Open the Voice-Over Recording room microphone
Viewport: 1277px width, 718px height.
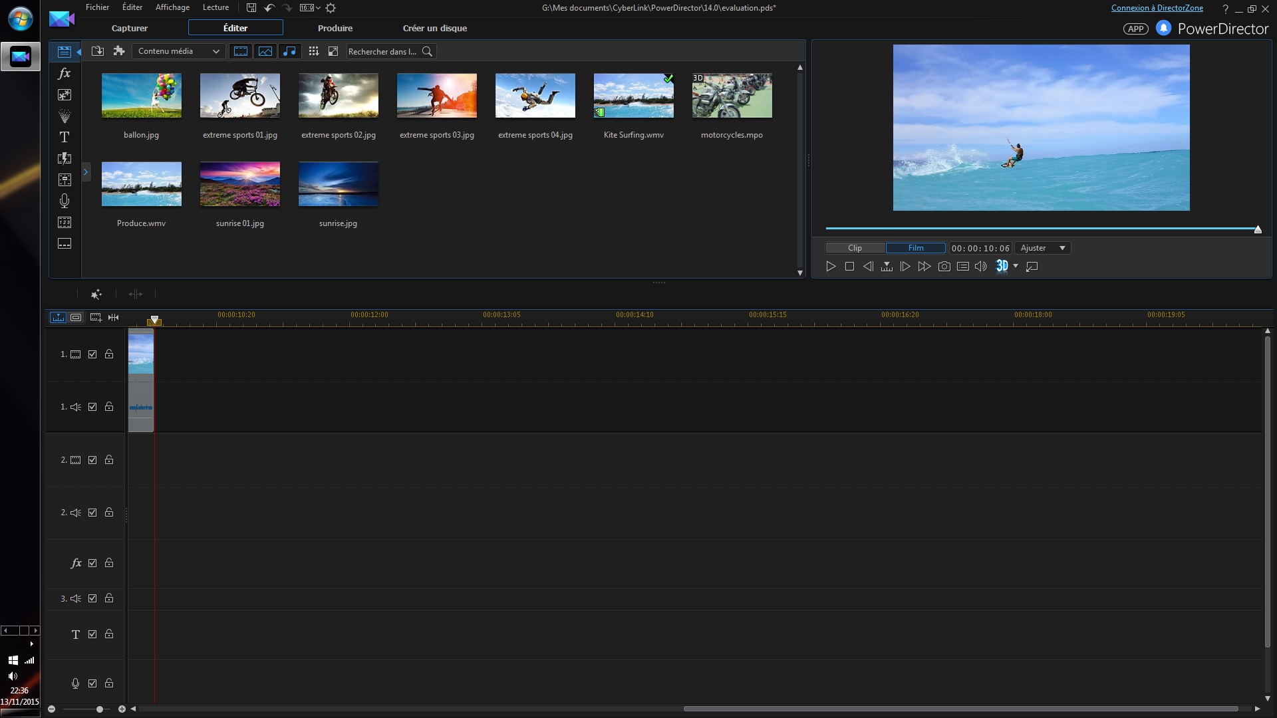(x=65, y=201)
